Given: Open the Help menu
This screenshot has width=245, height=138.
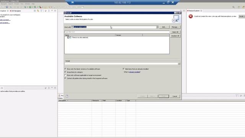Looking at the screenshot, I should [x=33, y=4].
